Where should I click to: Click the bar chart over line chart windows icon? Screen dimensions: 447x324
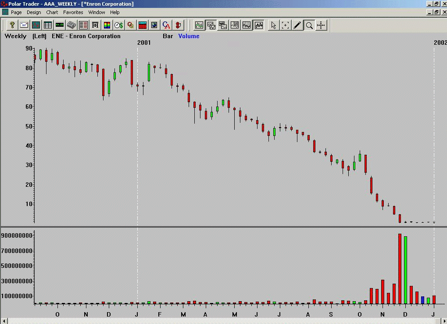223,25
